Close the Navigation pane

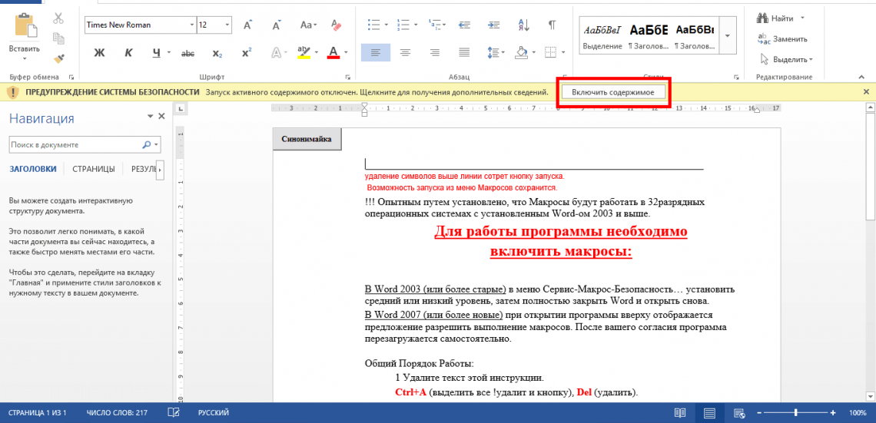[x=161, y=116]
